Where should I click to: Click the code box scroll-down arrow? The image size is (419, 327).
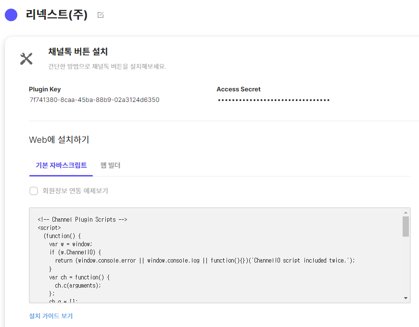click(406, 298)
